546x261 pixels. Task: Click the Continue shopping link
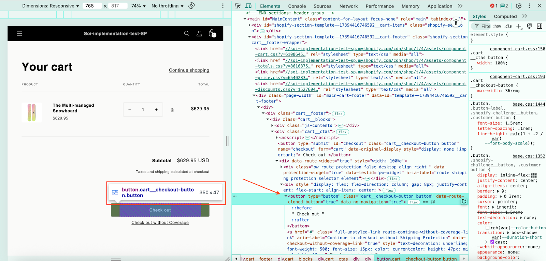(189, 70)
